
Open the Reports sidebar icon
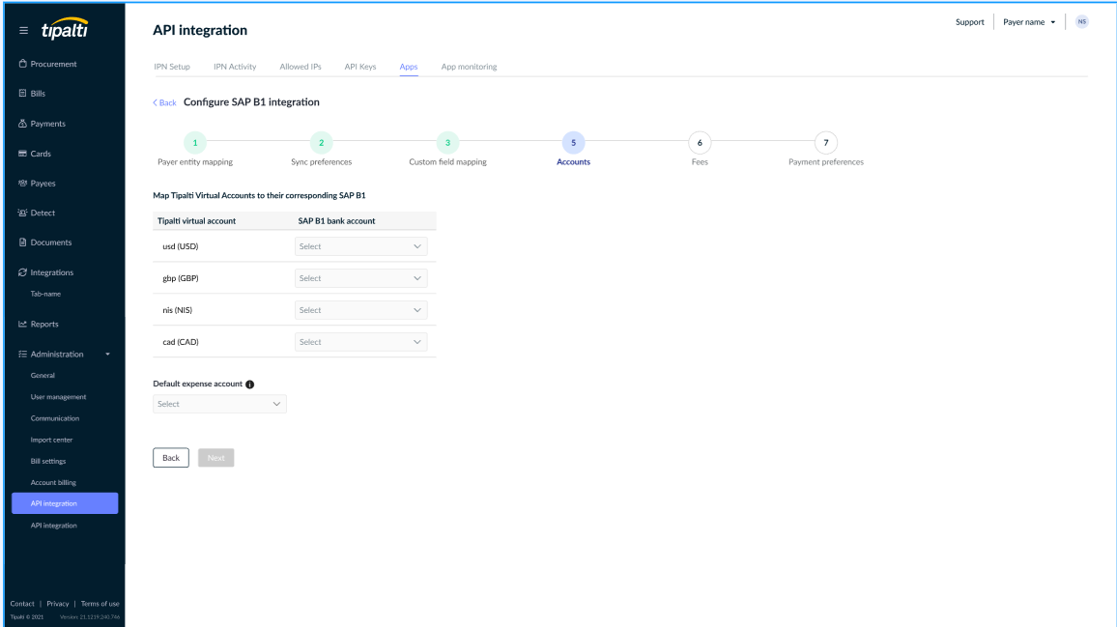[x=23, y=325]
